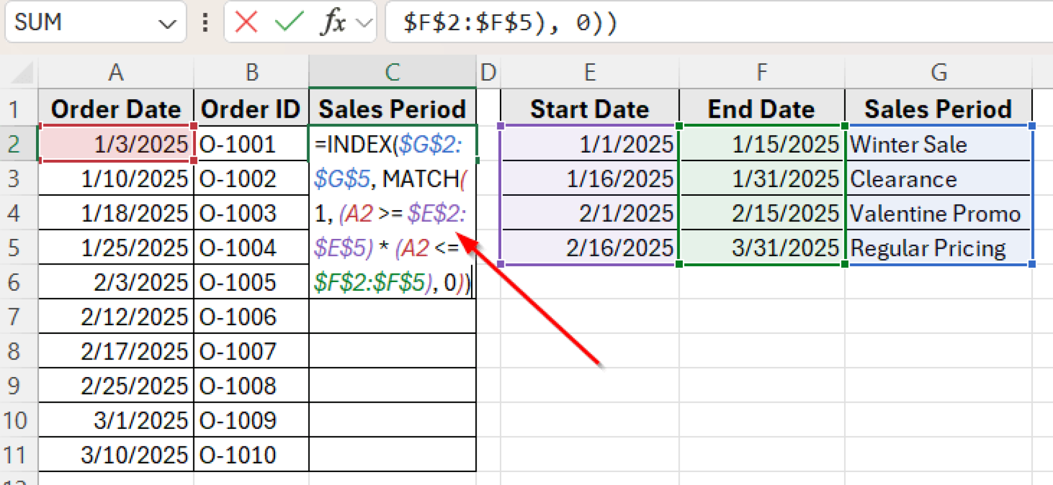Open the dropdown arrow beside fx
The height and width of the screenshot is (485, 1053).
coord(364,23)
